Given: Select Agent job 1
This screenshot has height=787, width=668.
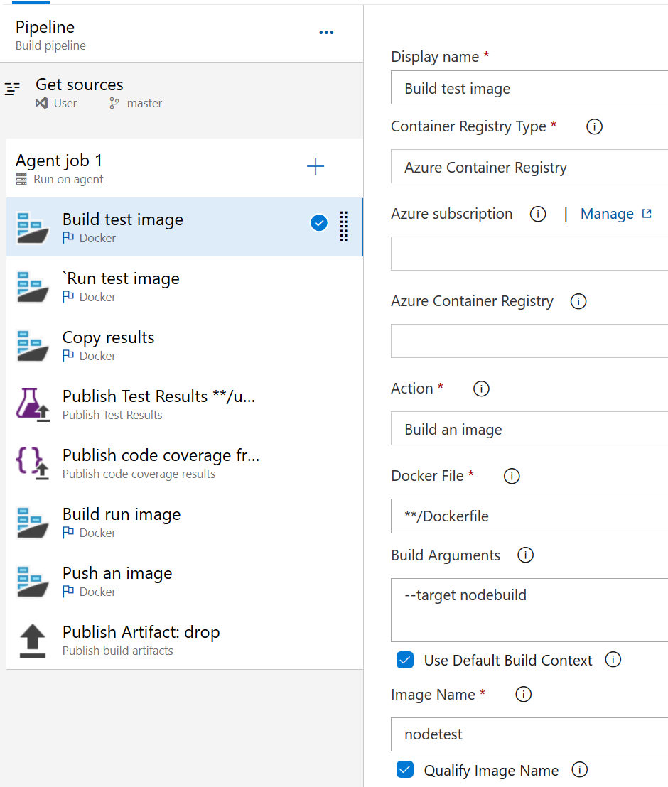Looking at the screenshot, I should (185, 168).
